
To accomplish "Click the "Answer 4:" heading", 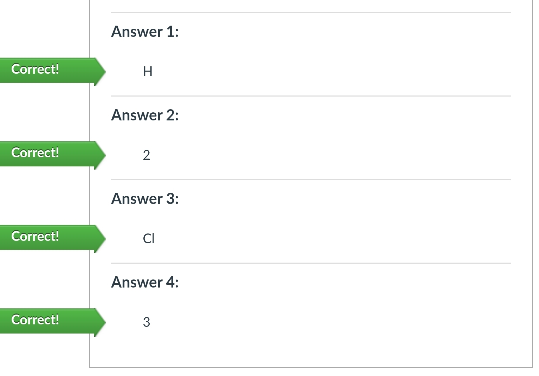I will [x=145, y=283].
